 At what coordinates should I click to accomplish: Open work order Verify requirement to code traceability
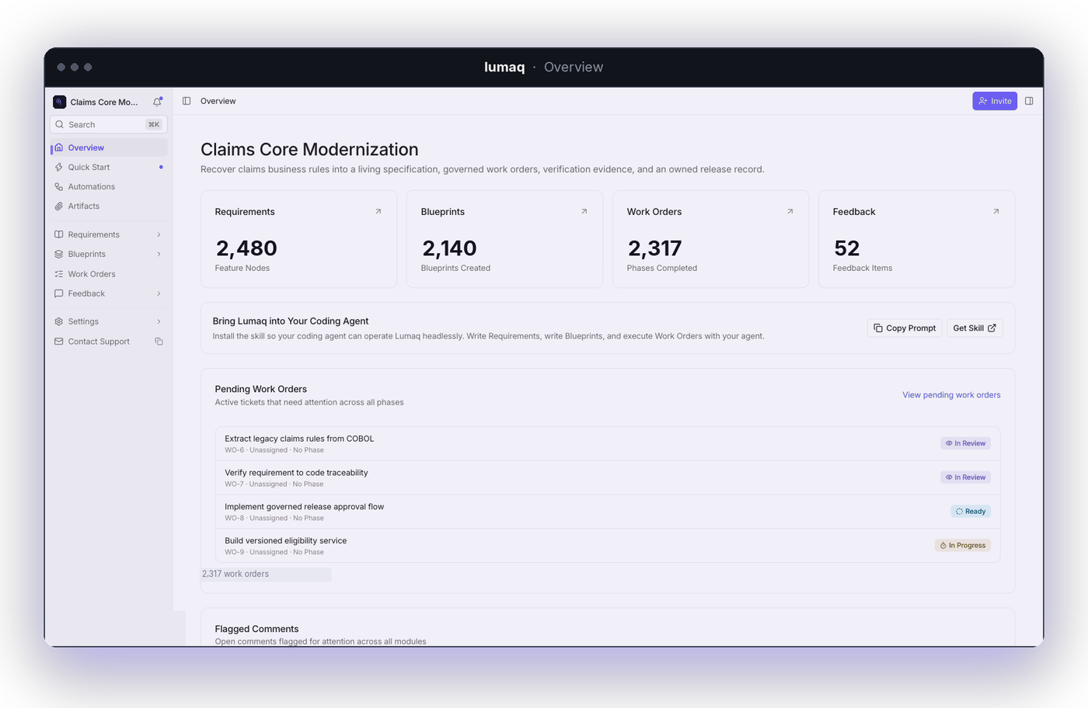click(608, 477)
